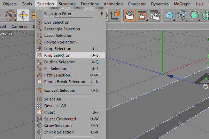
Task: Choose Shrink Selection menu entry
Action: (x=71, y=132)
